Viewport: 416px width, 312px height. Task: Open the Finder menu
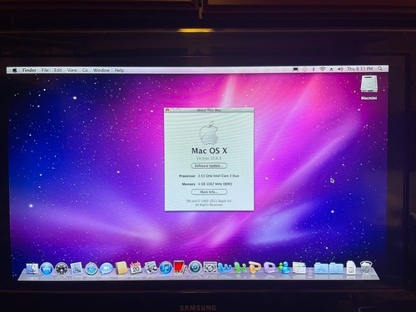coord(29,70)
